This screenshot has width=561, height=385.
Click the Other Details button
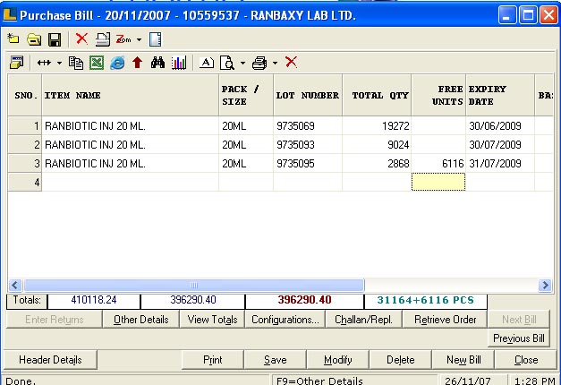coord(141,320)
